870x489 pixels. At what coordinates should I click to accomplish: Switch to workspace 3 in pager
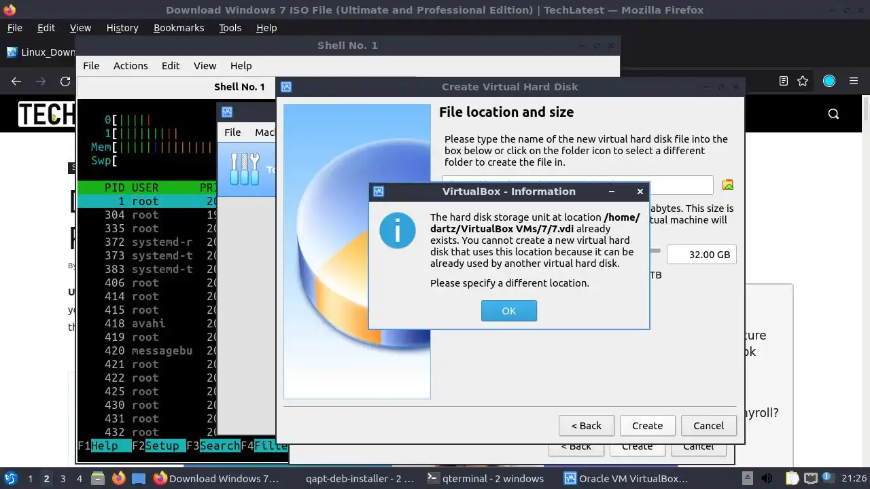click(x=63, y=479)
